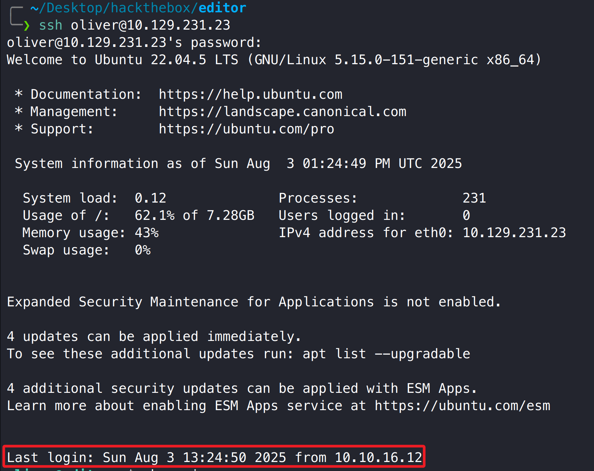Click the eth0 IPv4 address value
The width and height of the screenshot is (594, 471).
point(514,233)
